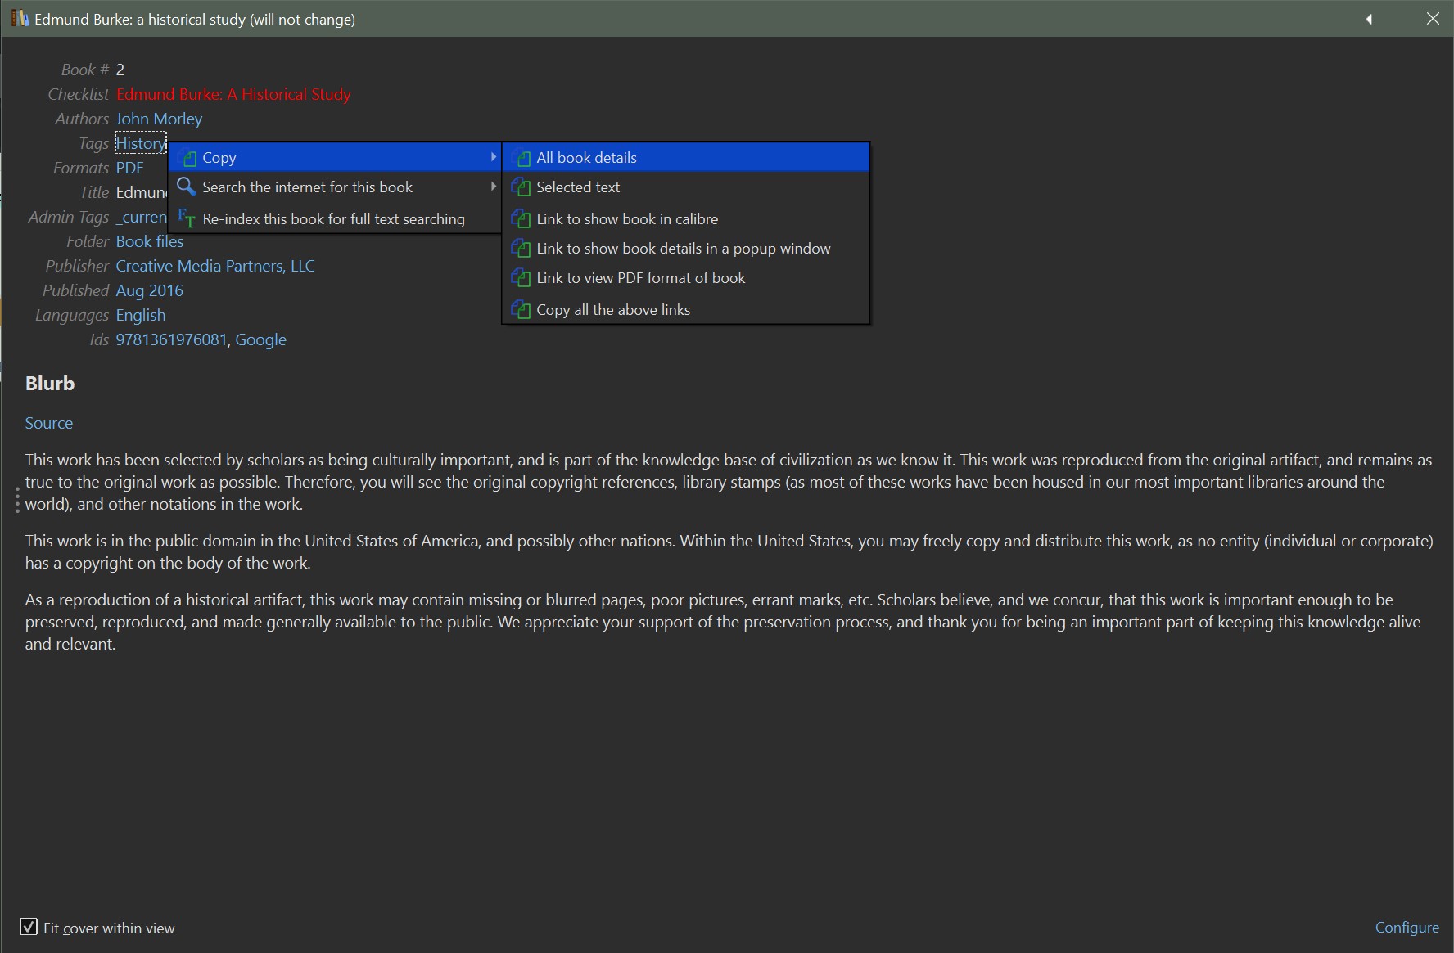Screen dimensions: 1454x953
Task: Click the History tag link
Action: point(141,143)
